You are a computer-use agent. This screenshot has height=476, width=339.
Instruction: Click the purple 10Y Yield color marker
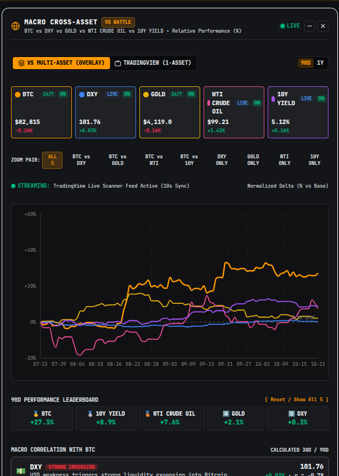(x=273, y=99)
